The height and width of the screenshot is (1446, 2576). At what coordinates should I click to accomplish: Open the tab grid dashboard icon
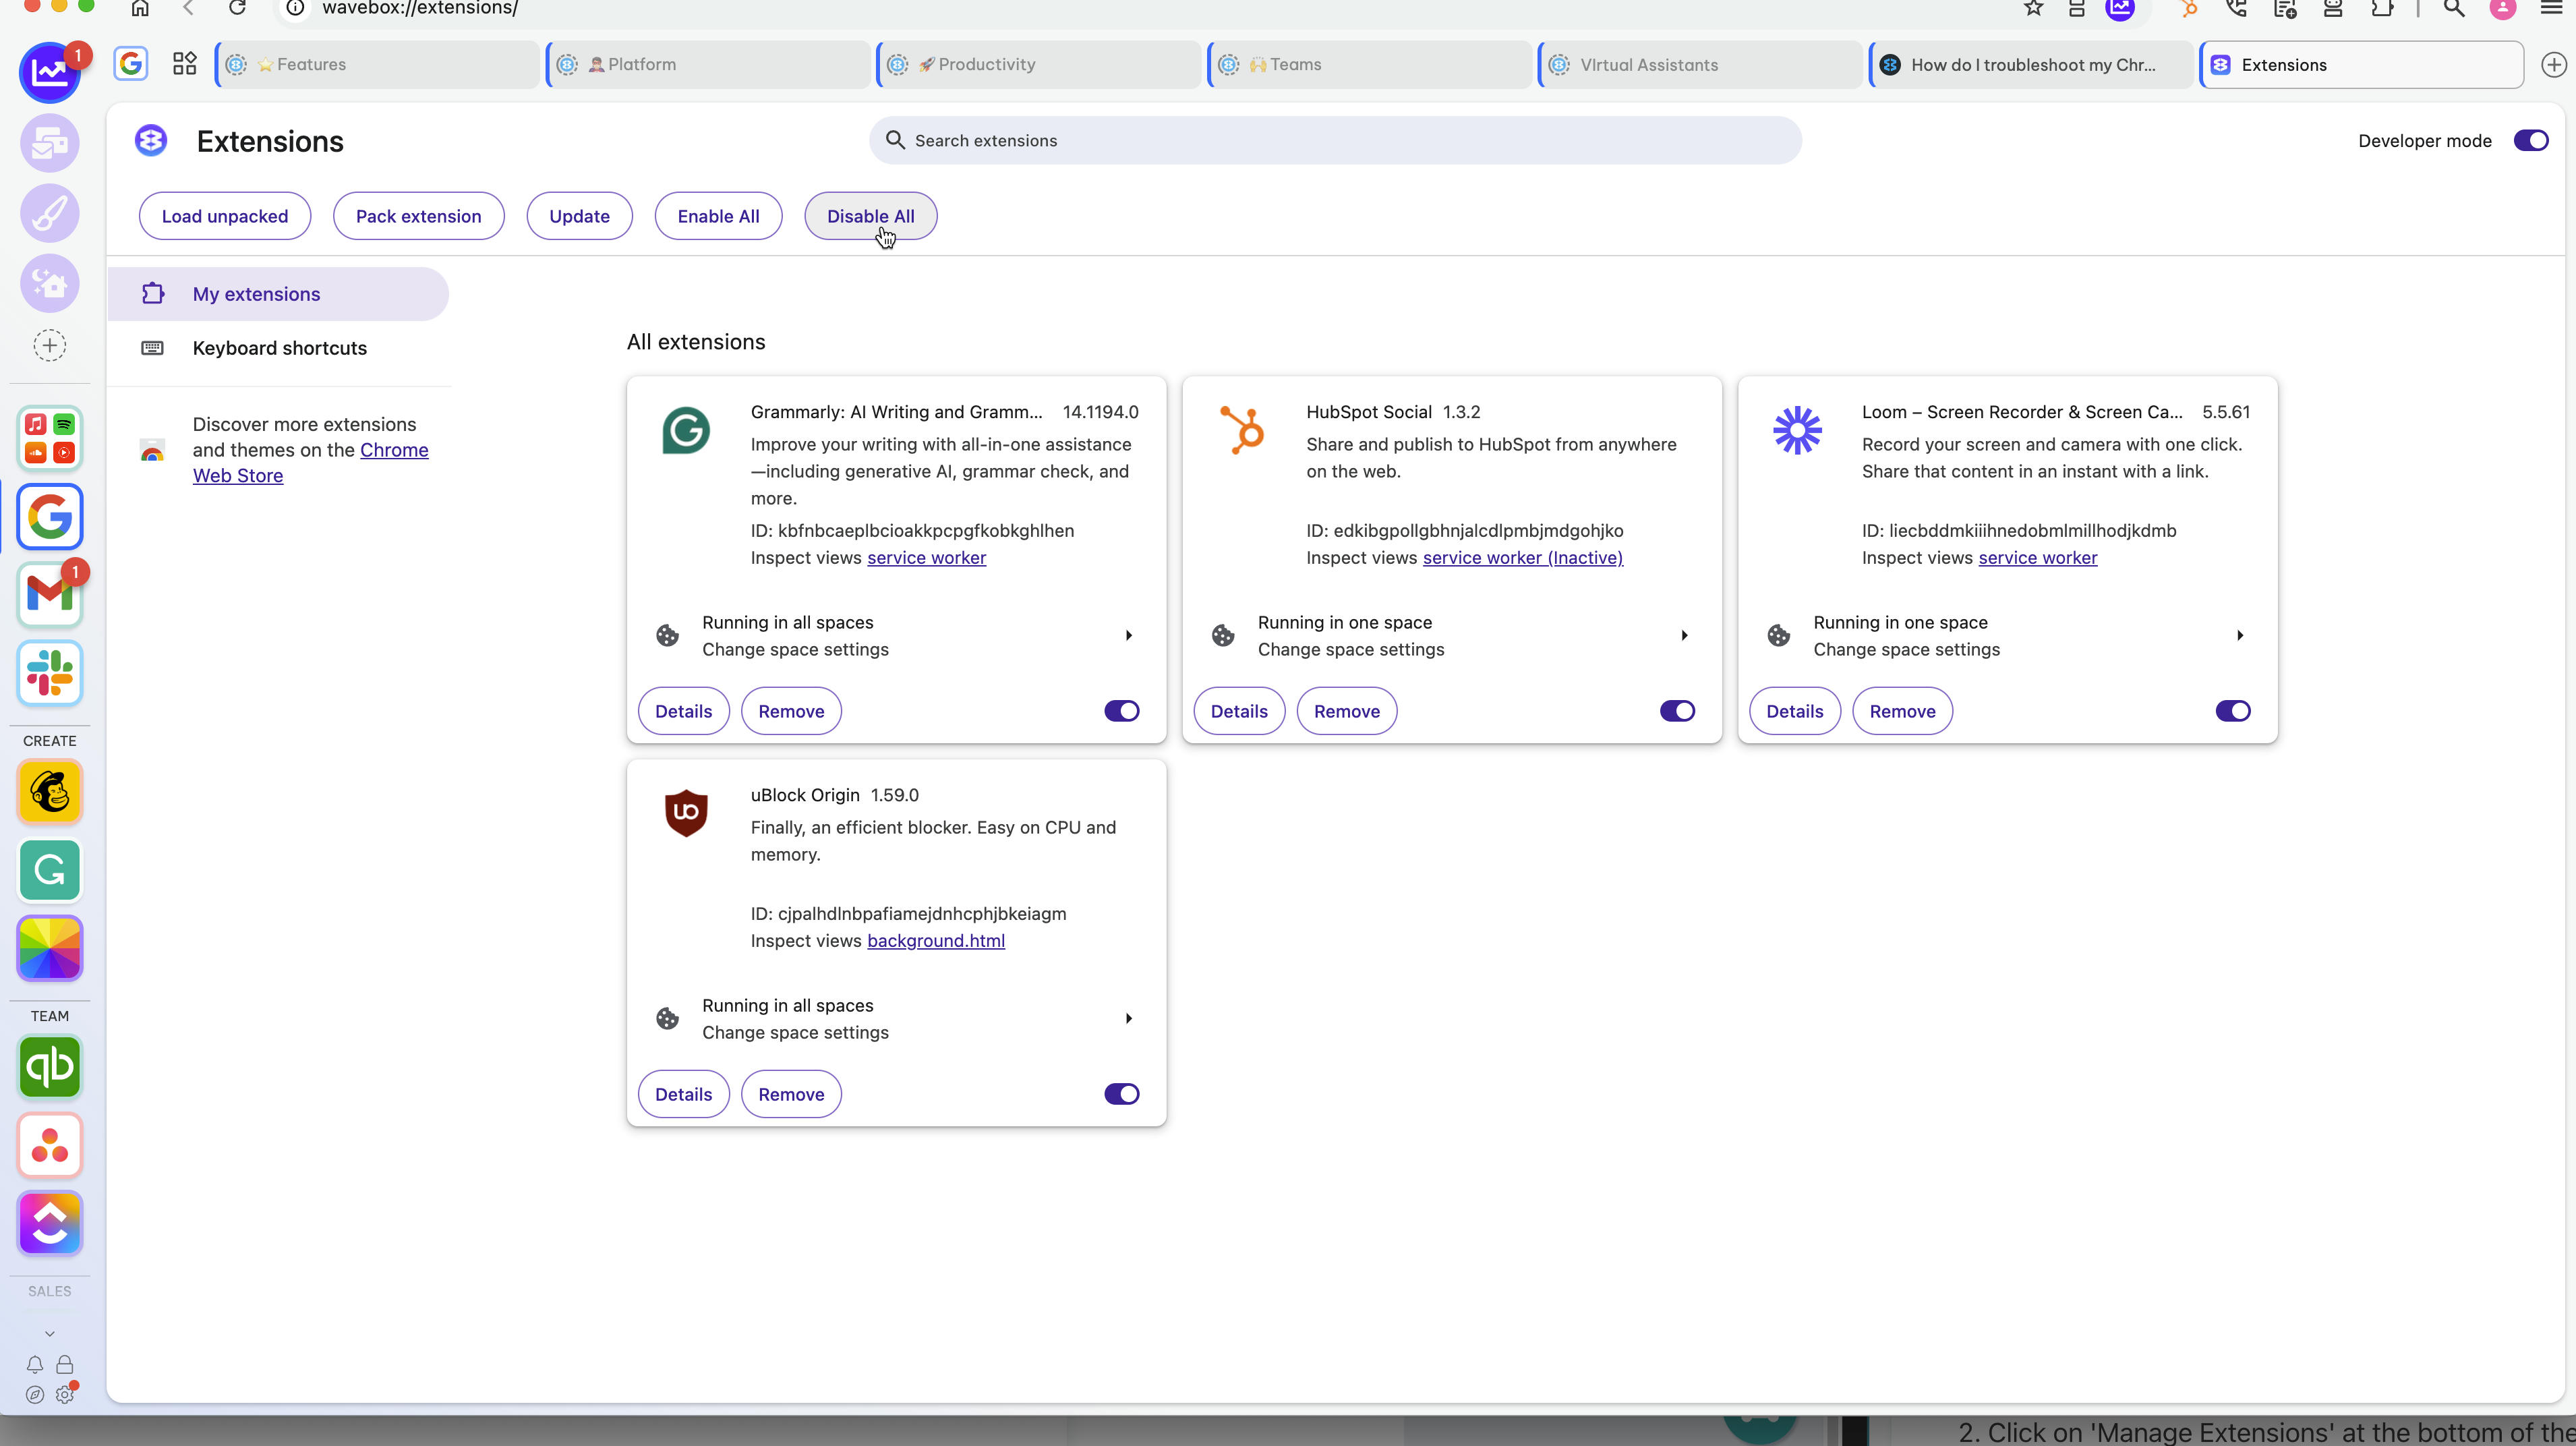tap(185, 64)
